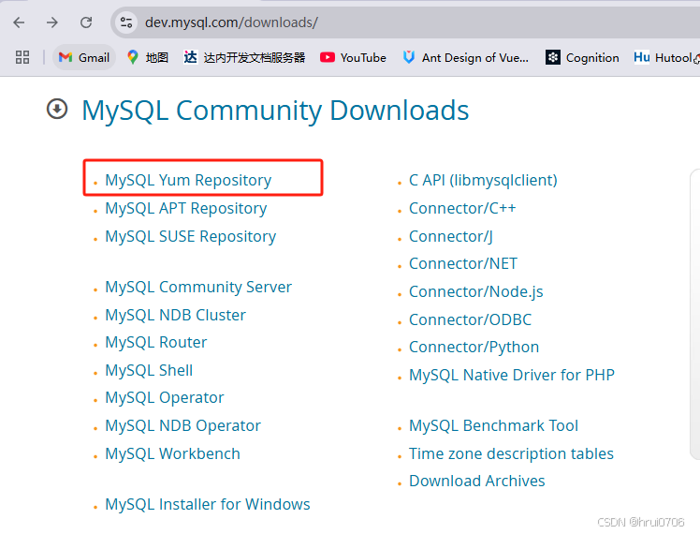Go back using the browser back arrow
The height and width of the screenshot is (534, 700).
point(20,22)
